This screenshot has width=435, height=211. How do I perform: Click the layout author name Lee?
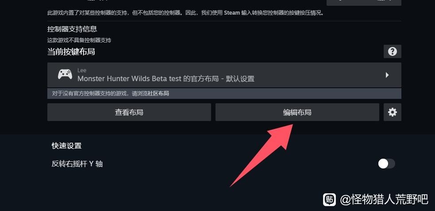point(82,70)
